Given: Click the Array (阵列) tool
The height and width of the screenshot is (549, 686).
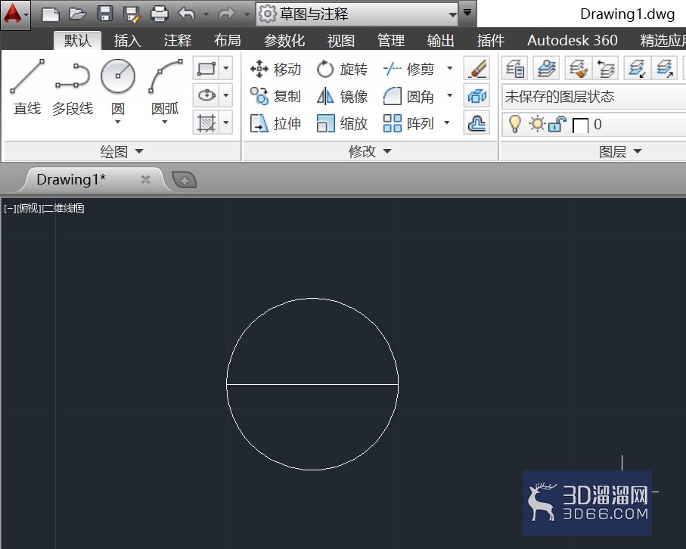Looking at the screenshot, I should [x=408, y=123].
